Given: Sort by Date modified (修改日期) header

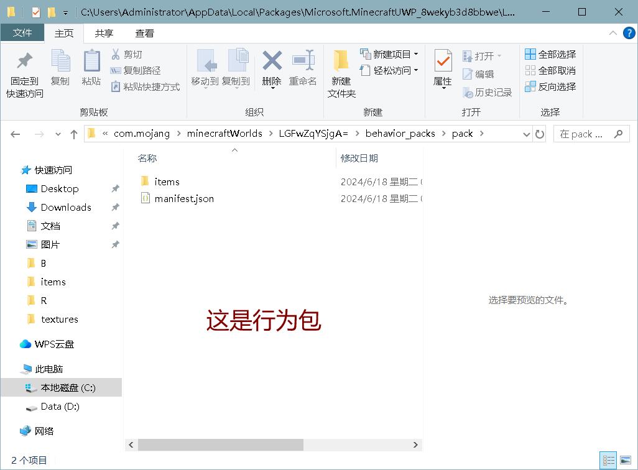Looking at the screenshot, I should coord(359,159).
